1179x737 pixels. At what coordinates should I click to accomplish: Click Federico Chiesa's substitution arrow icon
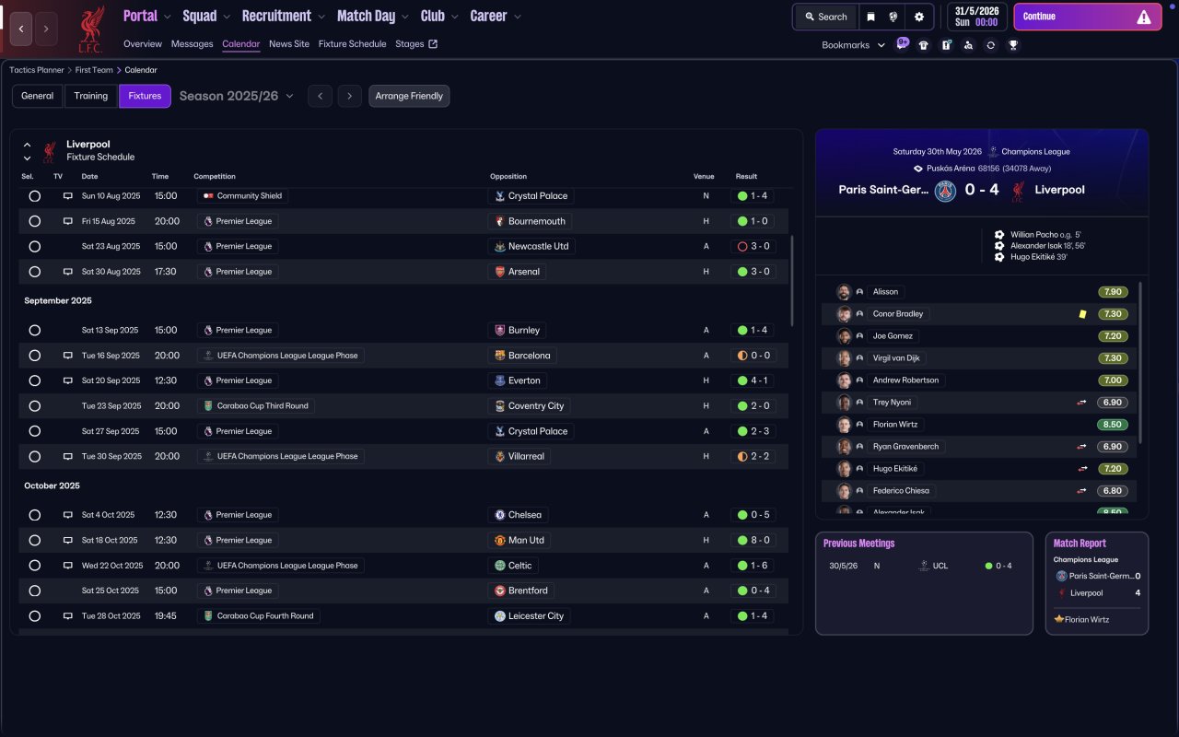(1082, 491)
